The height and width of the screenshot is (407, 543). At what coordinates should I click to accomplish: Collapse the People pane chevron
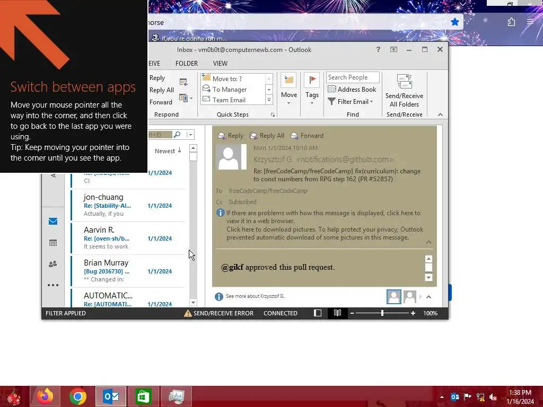(x=428, y=297)
